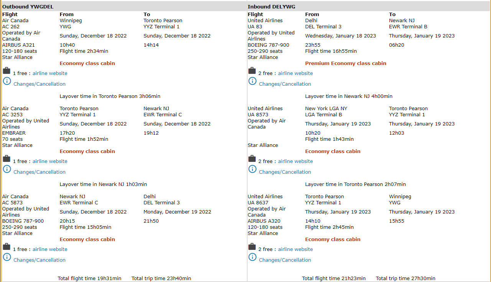View Changes/Cancellation for Delhi to Newark flight
This screenshot has height=282, width=491.
[x=285, y=84]
